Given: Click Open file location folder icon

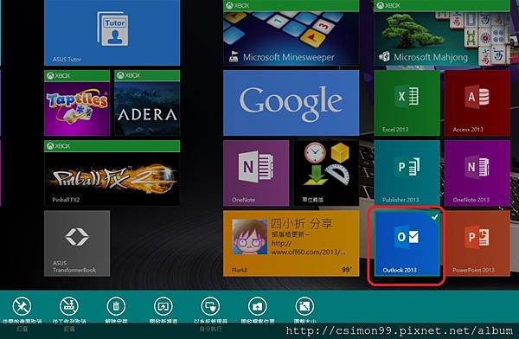Looking at the screenshot, I should tap(258, 306).
